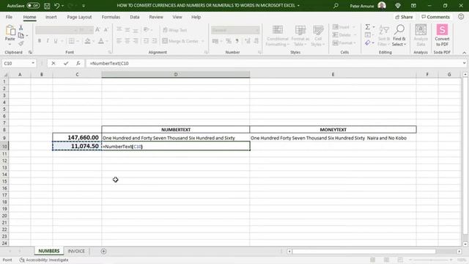Open Format as Table gallery

tap(300, 36)
